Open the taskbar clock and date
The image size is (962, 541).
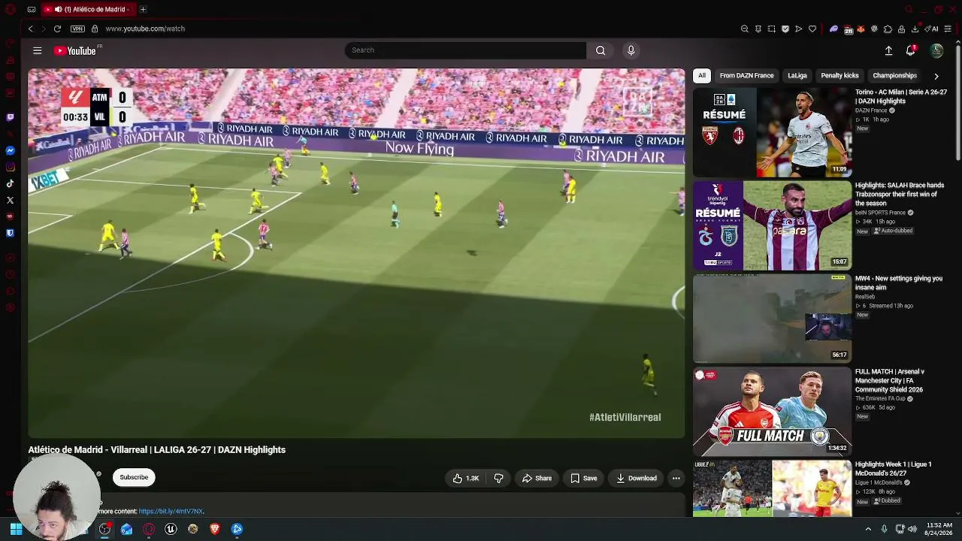939,529
